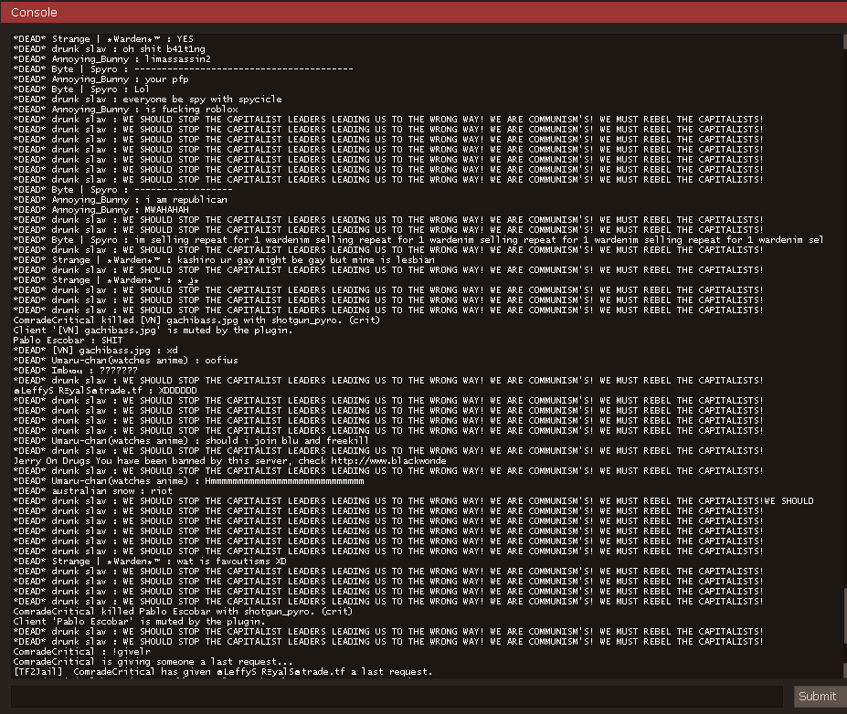Image resolution: width=847 pixels, height=714 pixels.
Task: Select the line ending 'CAPITALISTS!WE SHOULD'
Action: pos(413,501)
